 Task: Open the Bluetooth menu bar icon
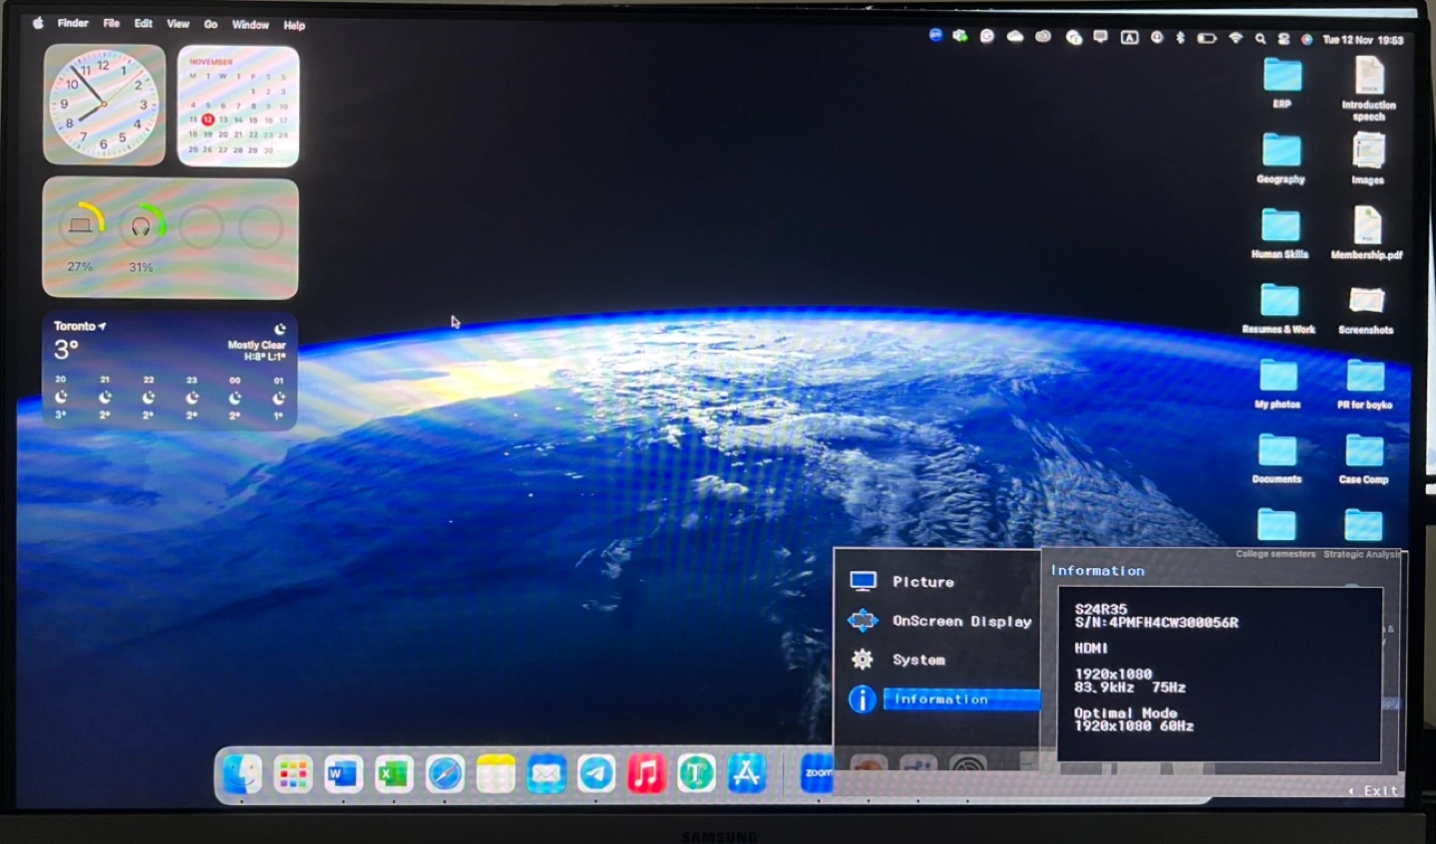1181,38
